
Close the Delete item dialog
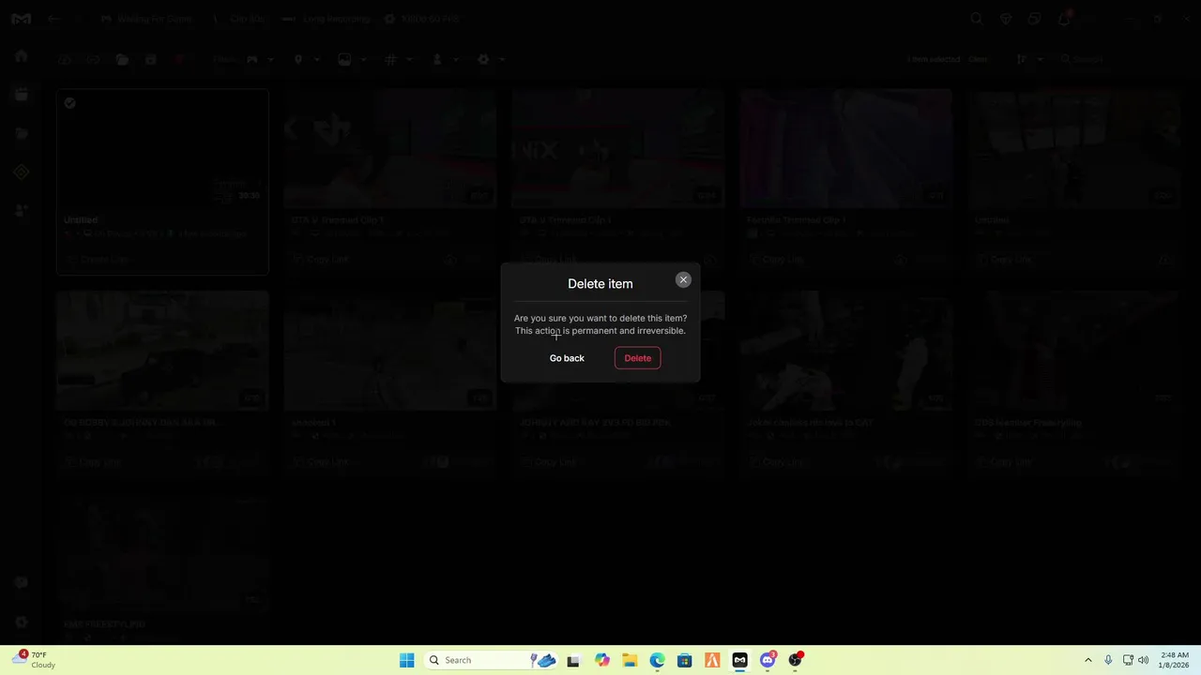click(683, 279)
